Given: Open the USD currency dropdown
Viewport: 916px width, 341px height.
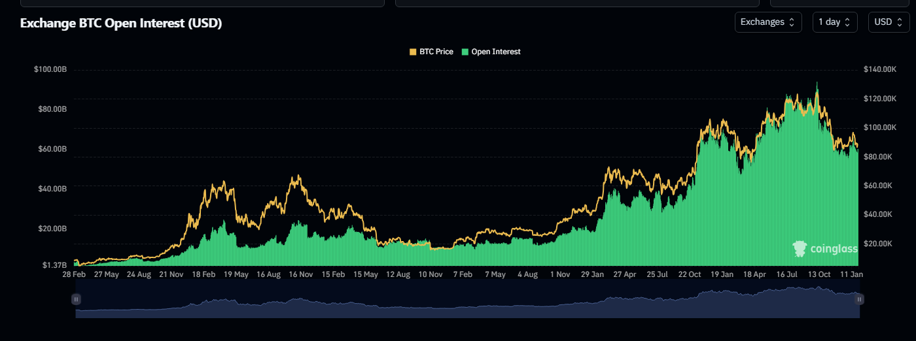Looking at the screenshot, I should 889,22.
